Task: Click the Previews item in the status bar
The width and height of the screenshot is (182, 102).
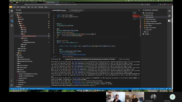Action: [x=33, y=89]
